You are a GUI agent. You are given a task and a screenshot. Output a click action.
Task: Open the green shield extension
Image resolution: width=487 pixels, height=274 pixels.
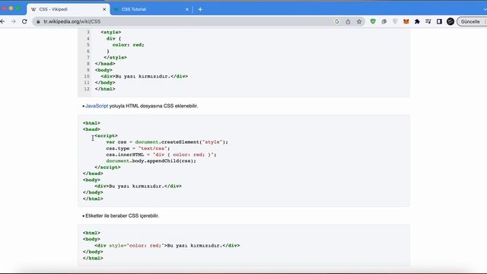(373, 21)
